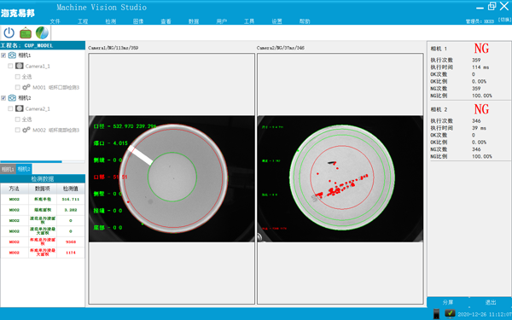The image size is (512, 320).
Task: Check the Camera1_1 checkbox
Action: [10, 66]
